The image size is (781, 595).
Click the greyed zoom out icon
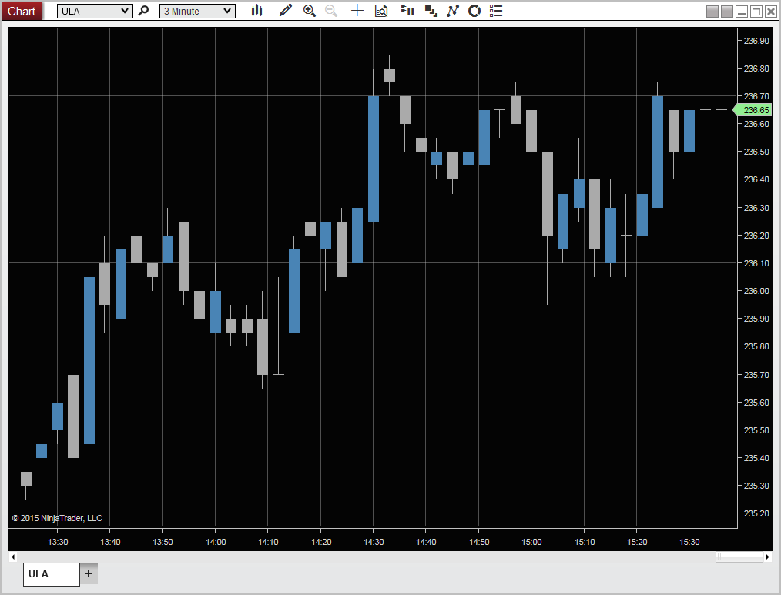331,11
